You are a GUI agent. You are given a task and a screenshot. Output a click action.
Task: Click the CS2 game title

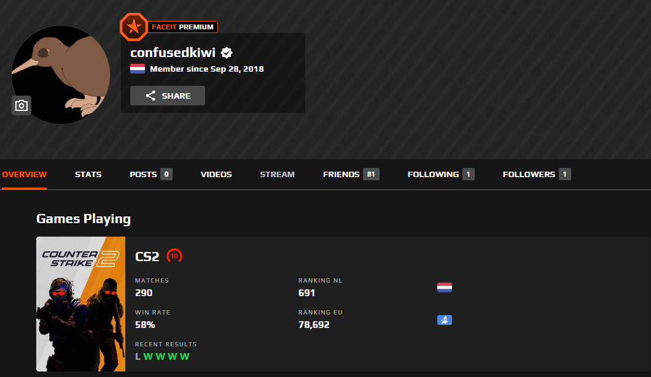pyautogui.click(x=147, y=256)
